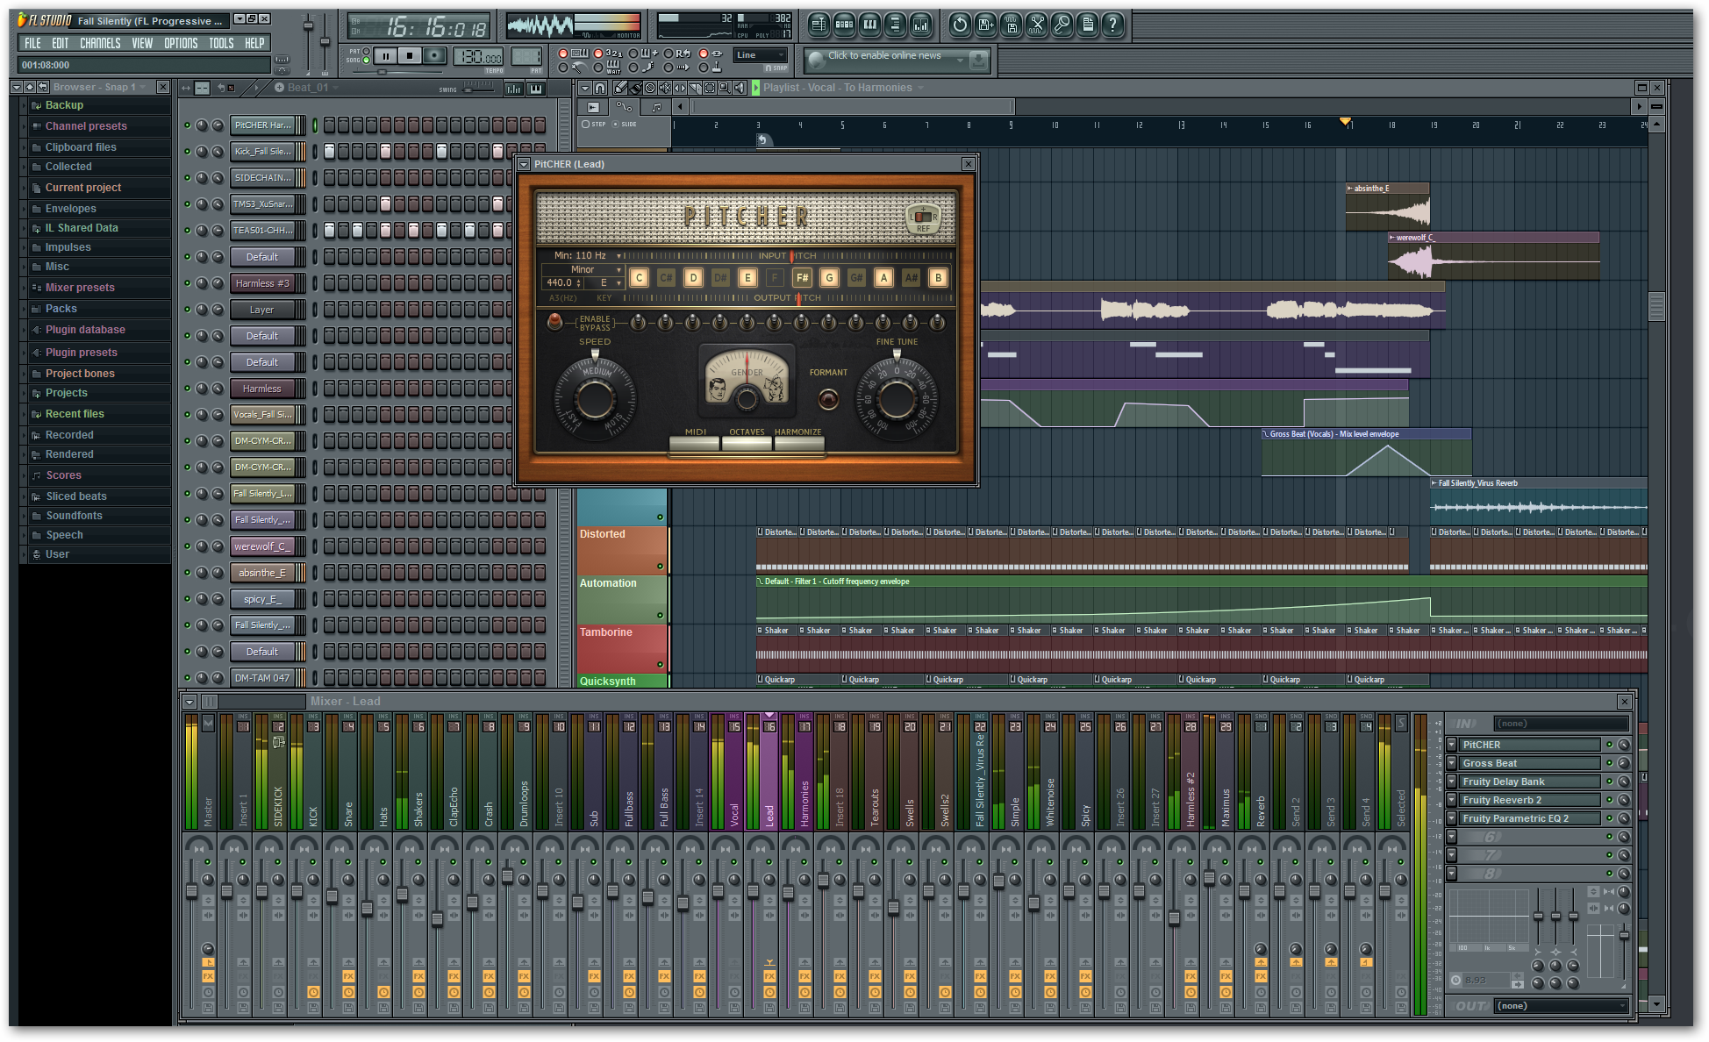Open the CHANNELS menu
The width and height of the screenshot is (1709, 1042).
[99, 43]
